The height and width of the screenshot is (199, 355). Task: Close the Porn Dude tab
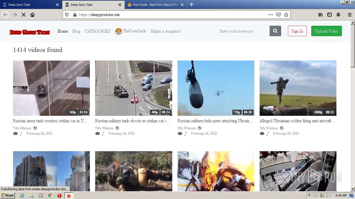click(x=182, y=5)
